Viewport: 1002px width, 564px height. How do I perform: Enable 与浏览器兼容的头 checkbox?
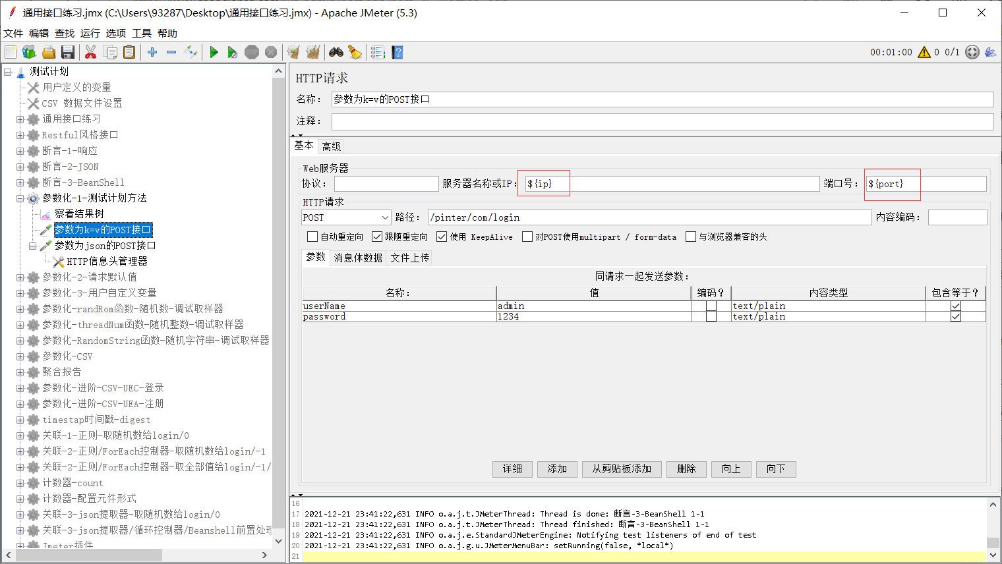click(691, 237)
